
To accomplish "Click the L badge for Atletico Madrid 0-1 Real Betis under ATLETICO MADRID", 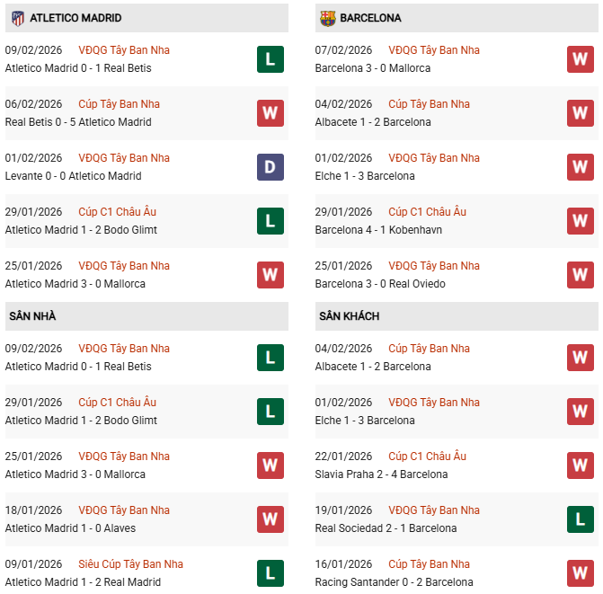I will [x=270, y=59].
